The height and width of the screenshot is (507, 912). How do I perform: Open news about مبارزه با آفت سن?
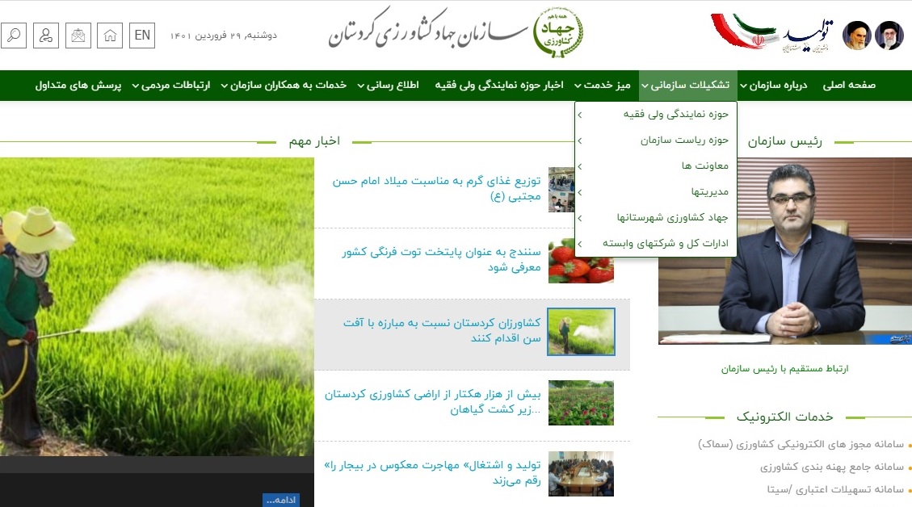pyautogui.click(x=441, y=330)
